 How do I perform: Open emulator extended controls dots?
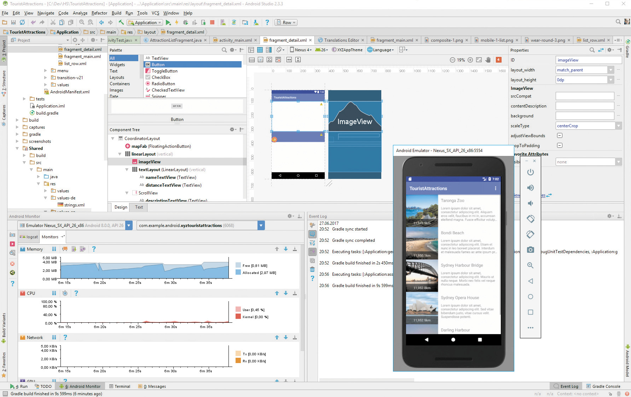click(531, 328)
